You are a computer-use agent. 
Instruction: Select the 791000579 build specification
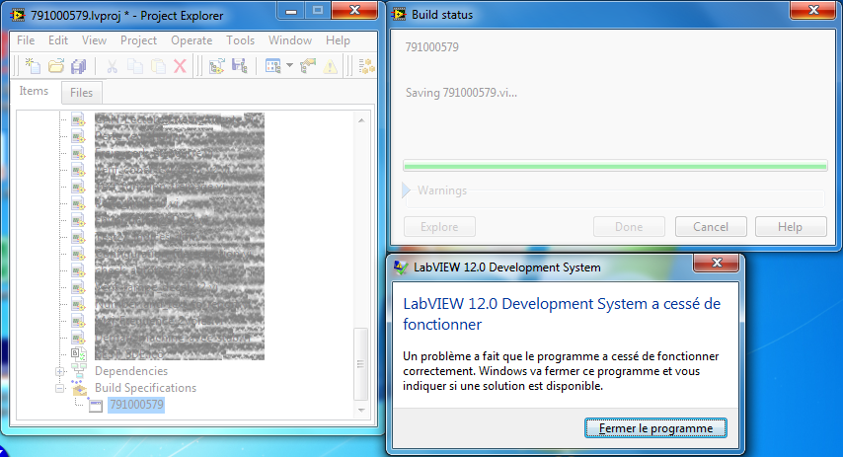pyautogui.click(x=136, y=405)
